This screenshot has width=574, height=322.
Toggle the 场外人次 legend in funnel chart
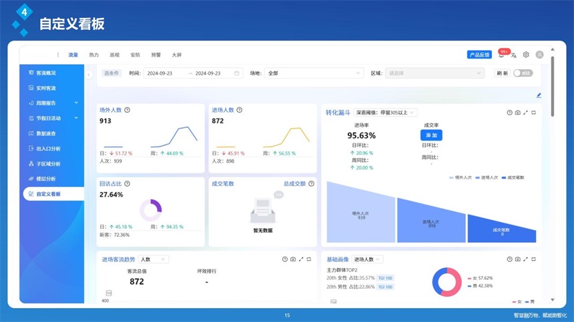pos(461,177)
